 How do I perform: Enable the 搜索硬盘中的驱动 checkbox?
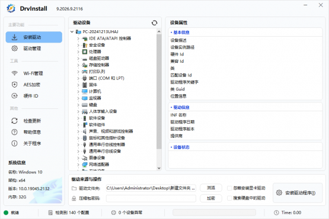click(x=229, y=198)
